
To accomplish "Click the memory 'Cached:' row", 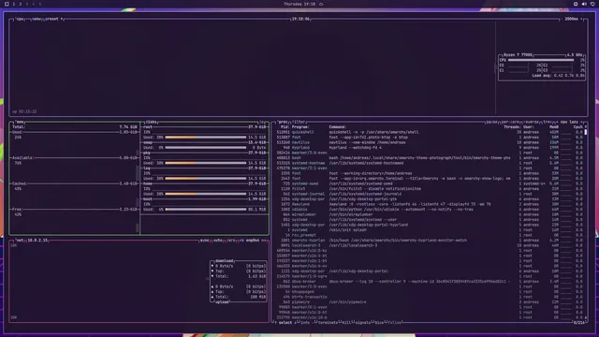I will tap(75, 183).
